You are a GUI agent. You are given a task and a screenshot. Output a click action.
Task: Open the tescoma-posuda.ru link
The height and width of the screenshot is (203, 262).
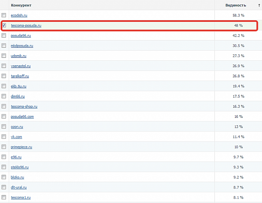click(x=26, y=26)
